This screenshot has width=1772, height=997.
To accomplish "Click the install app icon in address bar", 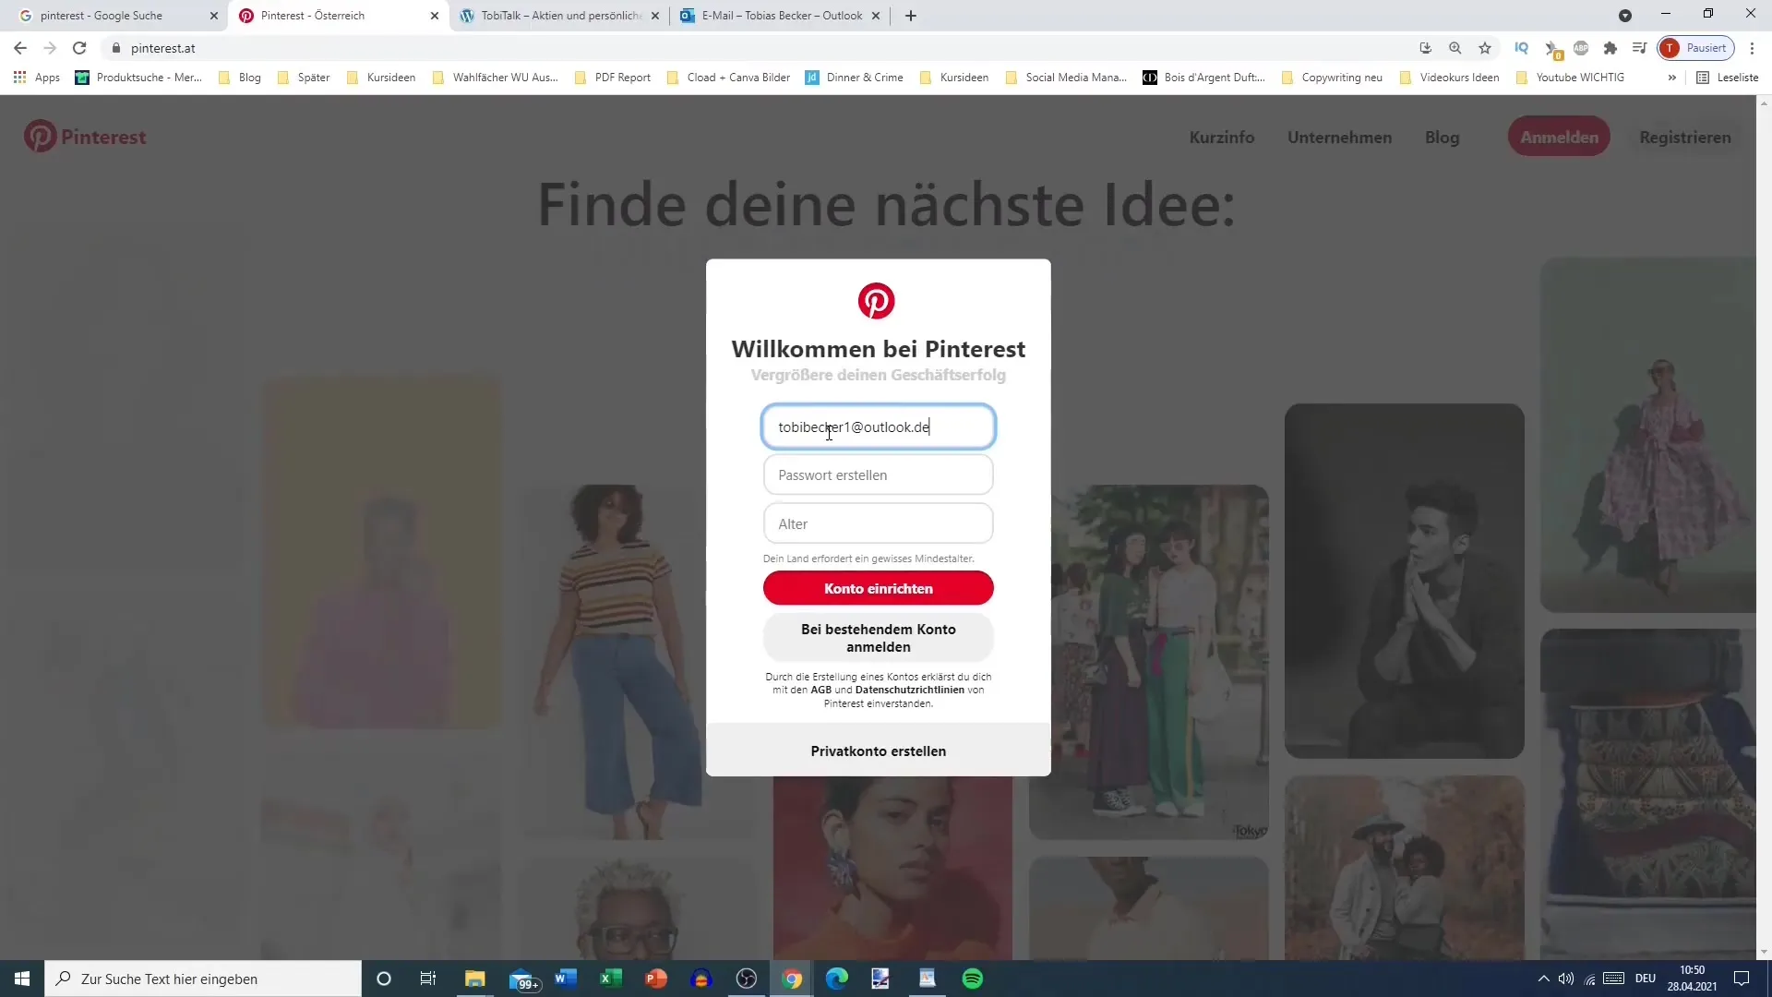I will point(1426,48).
